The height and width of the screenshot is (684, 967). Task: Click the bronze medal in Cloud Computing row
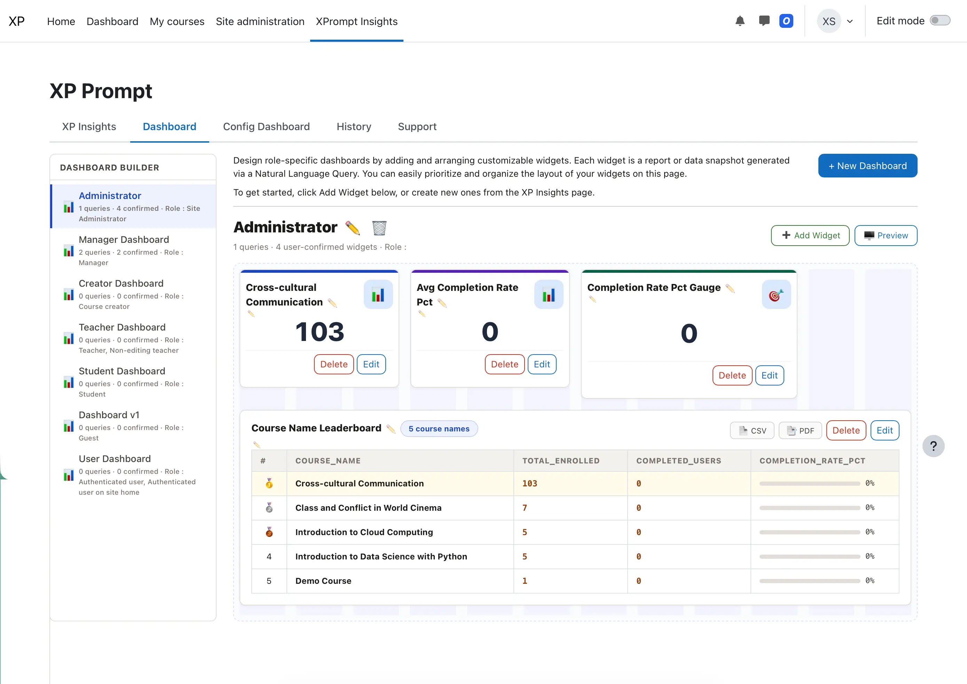pyautogui.click(x=269, y=532)
